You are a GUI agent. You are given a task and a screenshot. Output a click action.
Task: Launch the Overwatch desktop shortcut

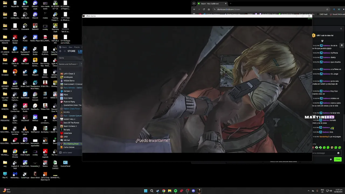[x=25, y=27]
